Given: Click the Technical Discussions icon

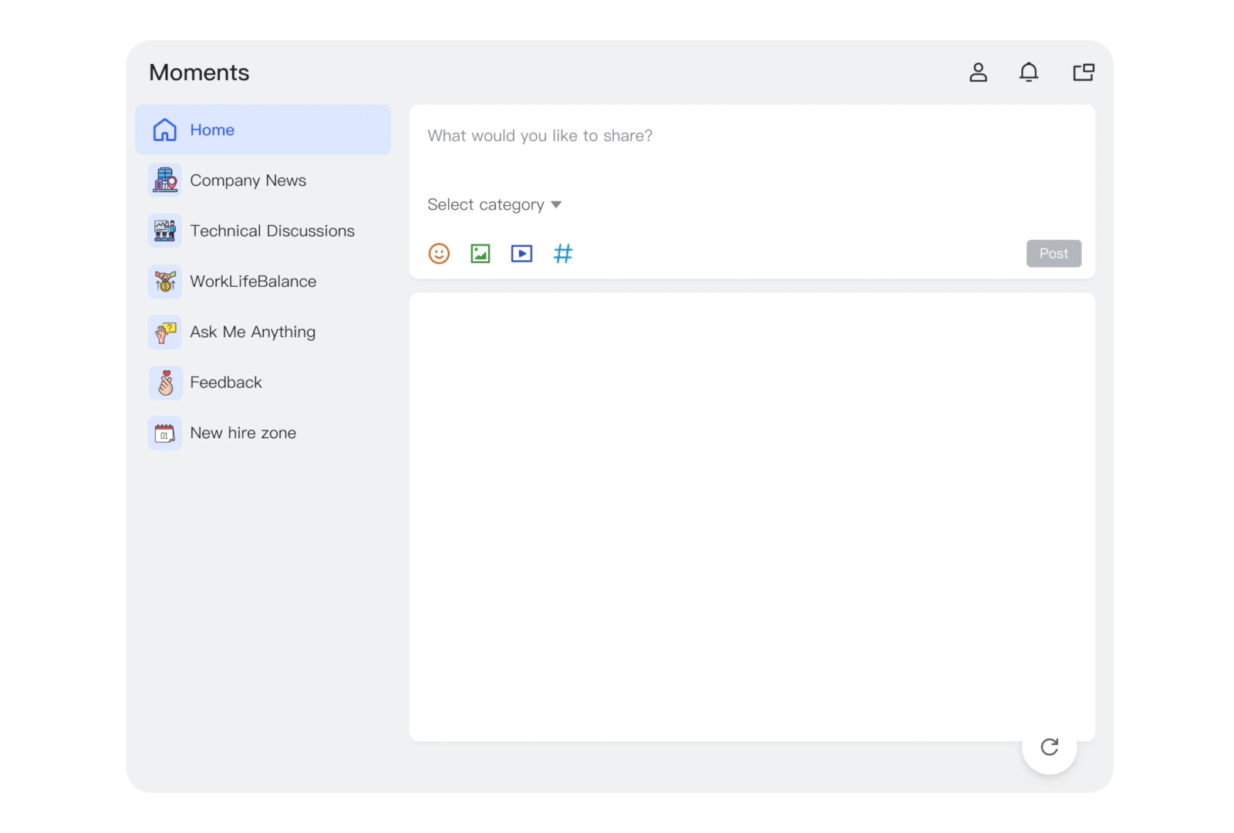Looking at the screenshot, I should (165, 231).
